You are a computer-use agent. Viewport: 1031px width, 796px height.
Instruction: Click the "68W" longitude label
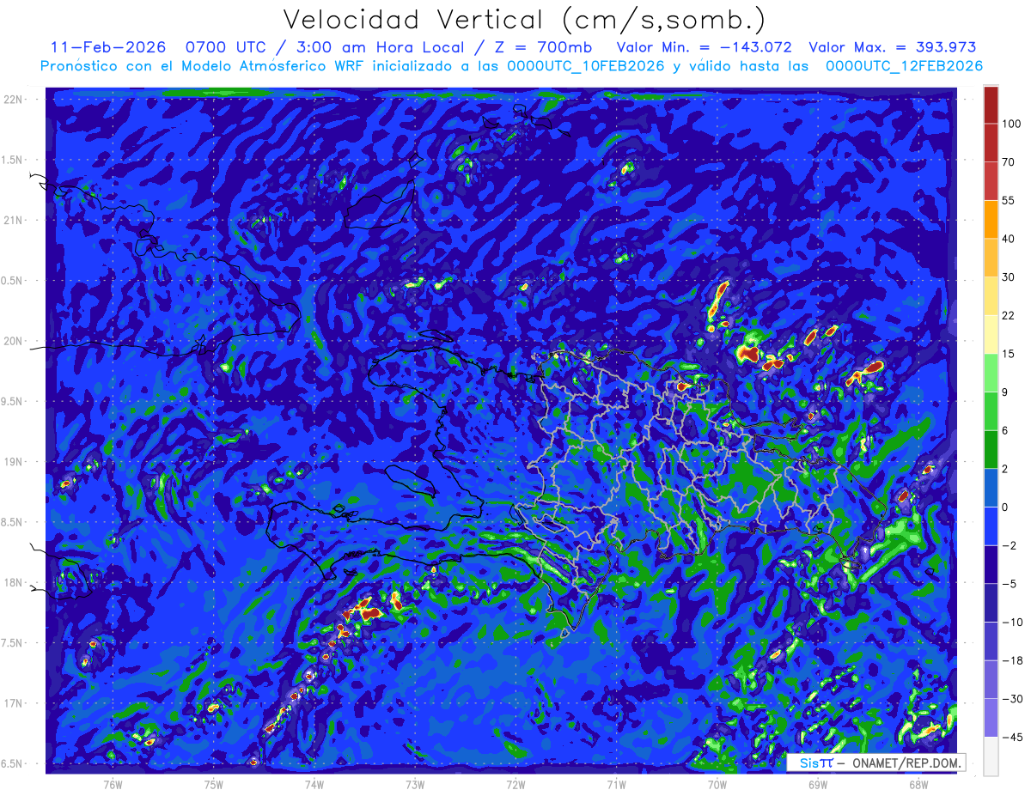(x=918, y=783)
